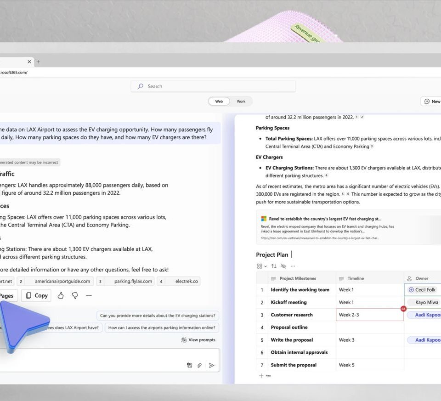Open the more options ellipsis beside Copy
This screenshot has height=401, width=441.
click(x=89, y=296)
